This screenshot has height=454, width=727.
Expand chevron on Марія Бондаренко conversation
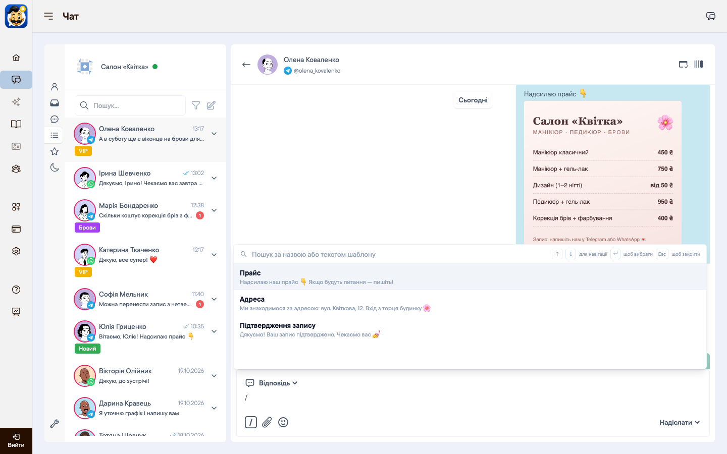pyautogui.click(x=214, y=210)
